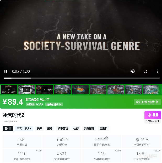Viewport: 162px width, 163px height.
Task: Expand the 领券88折 coupon offer
Action: [54, 104]
